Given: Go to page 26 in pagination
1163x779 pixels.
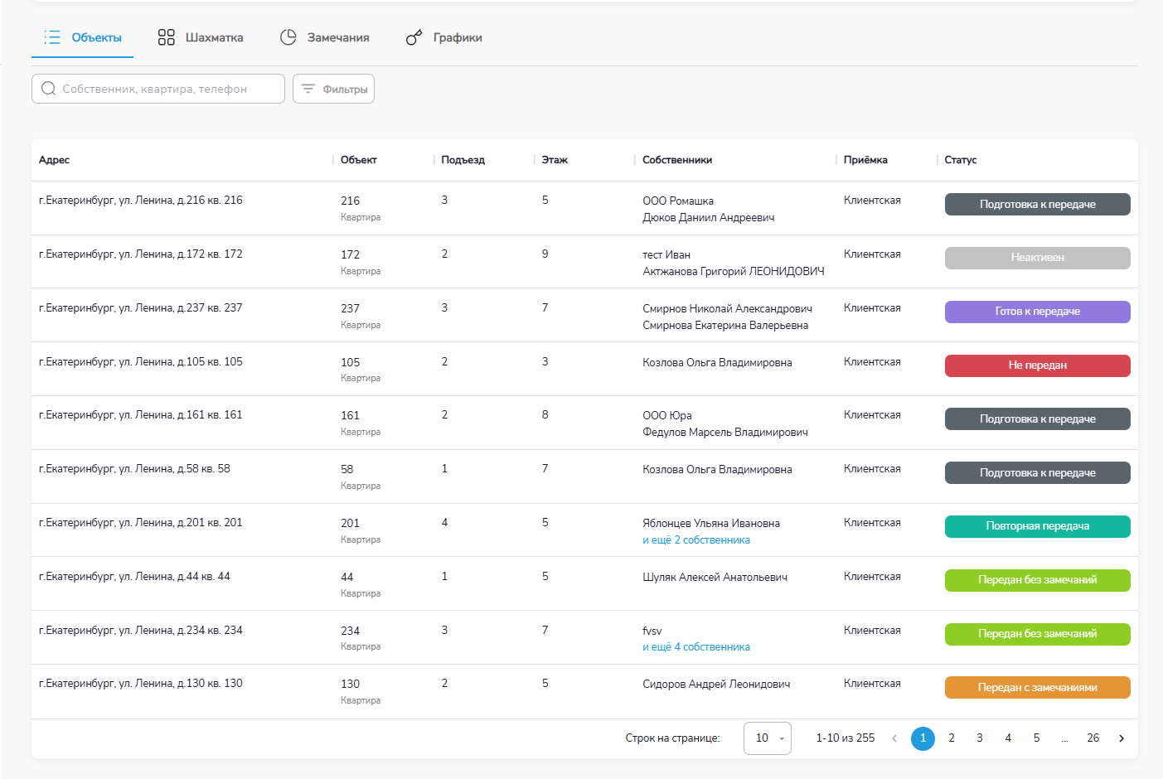Looking at the screenshot, I should 1093,738.
